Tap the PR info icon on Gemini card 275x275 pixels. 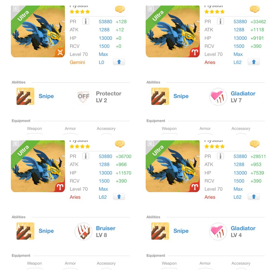86,21
